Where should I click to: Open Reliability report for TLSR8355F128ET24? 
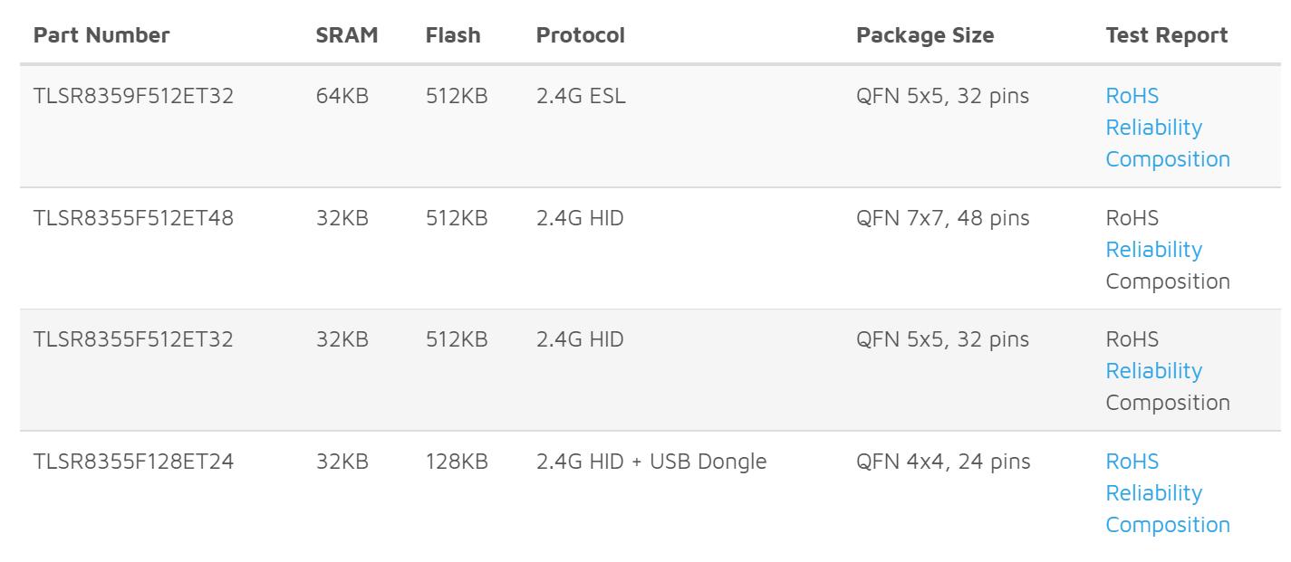(1153, 493)
